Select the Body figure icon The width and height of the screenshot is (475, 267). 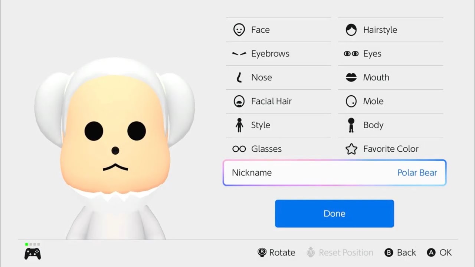click(x=351, y=125)
